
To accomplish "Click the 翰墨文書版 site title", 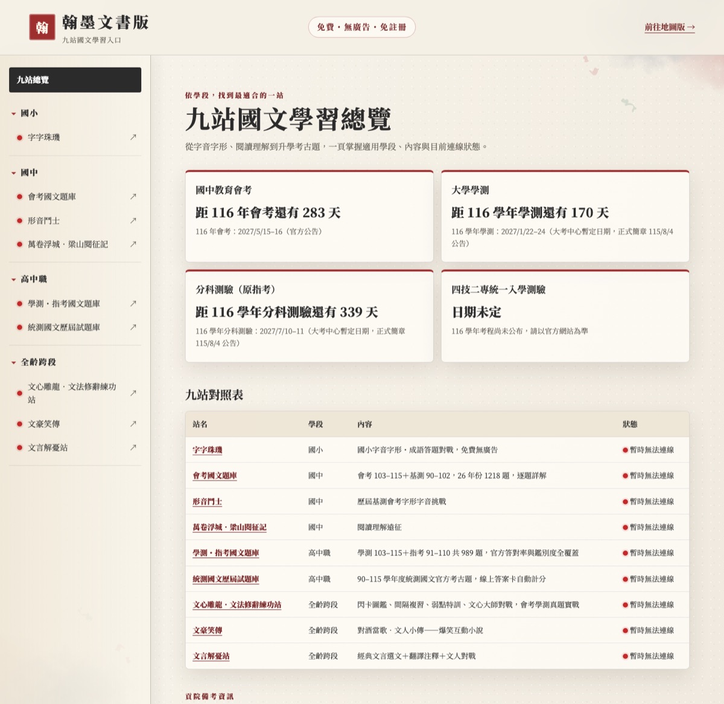I will pos(106,22).
